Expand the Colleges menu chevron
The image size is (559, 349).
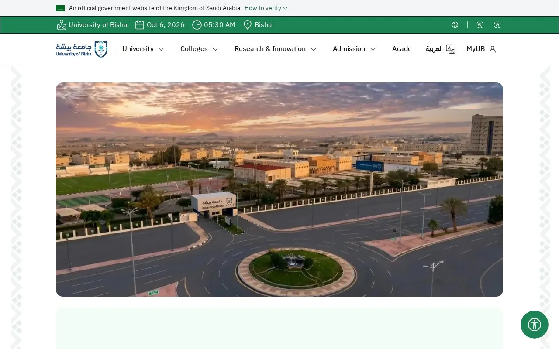coord(215,49)
